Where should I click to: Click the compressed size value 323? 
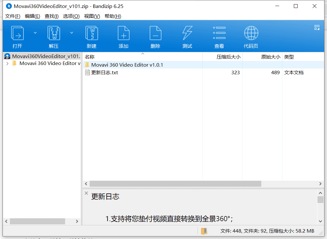click(x=235, y=73)
